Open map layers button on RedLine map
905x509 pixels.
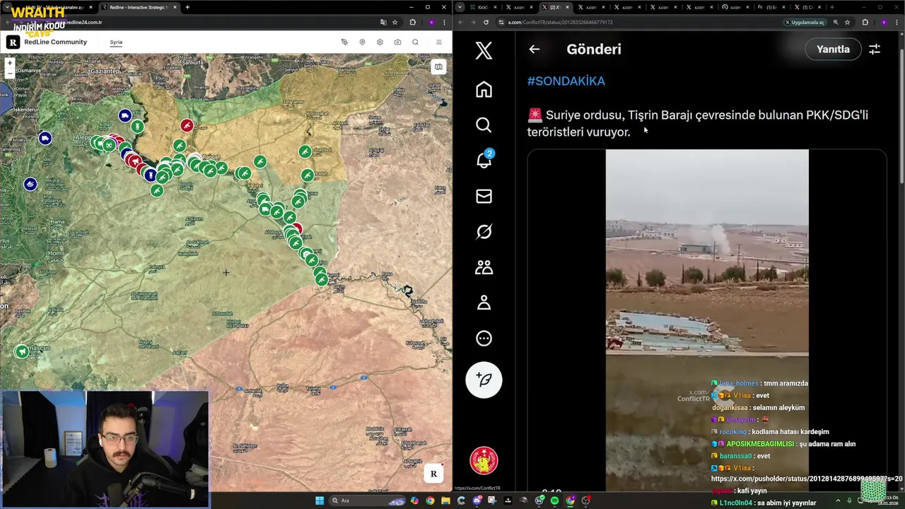pos(438,67)
